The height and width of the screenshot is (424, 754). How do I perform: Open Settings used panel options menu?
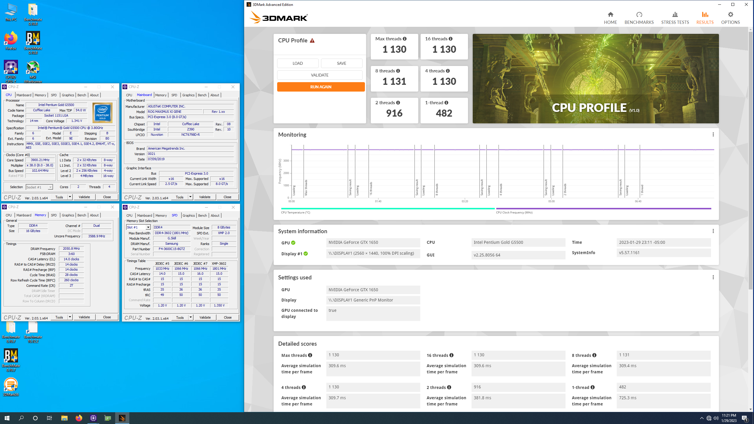click(x=713, y=277)
